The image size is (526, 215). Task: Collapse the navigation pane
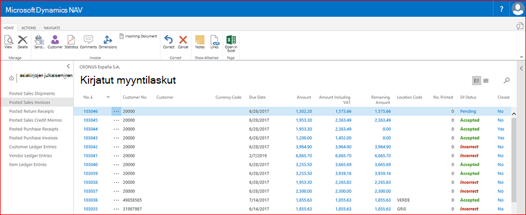point(68,66)
